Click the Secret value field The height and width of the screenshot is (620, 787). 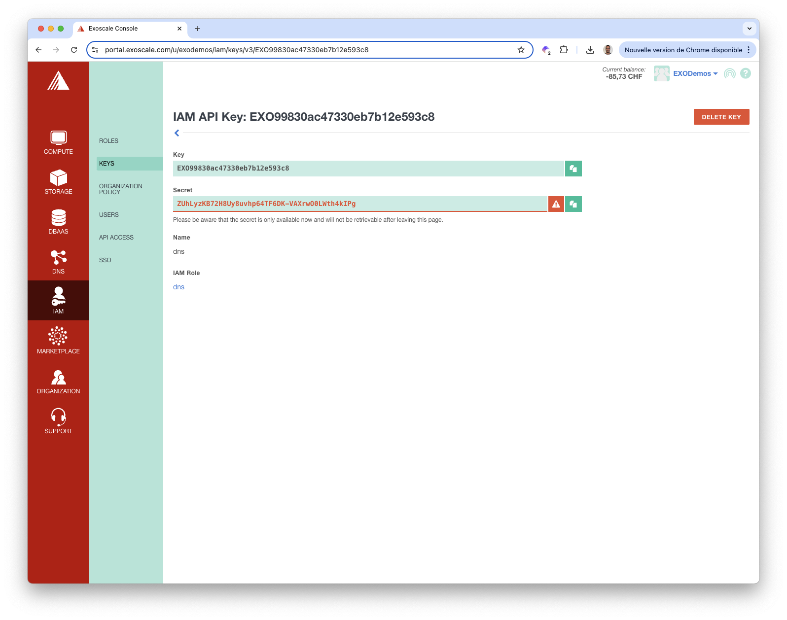click(x=360, y=204)
